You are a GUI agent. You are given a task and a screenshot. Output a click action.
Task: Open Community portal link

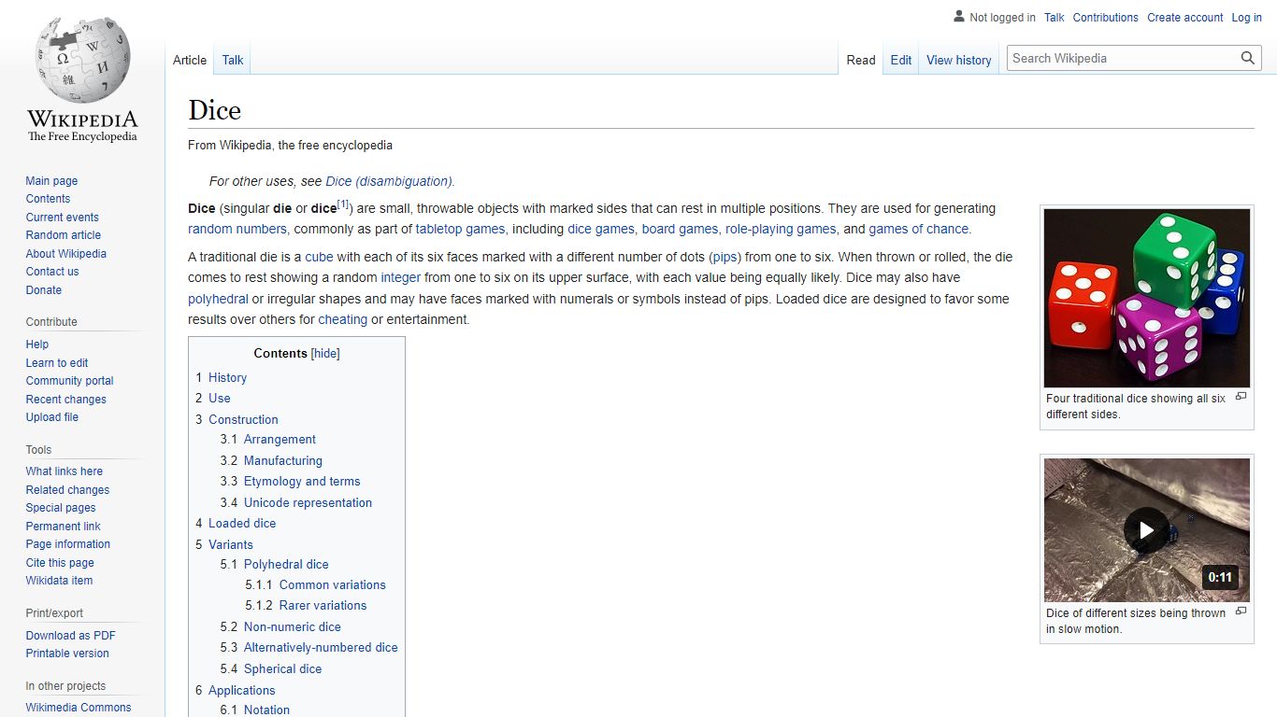[70, 381]
